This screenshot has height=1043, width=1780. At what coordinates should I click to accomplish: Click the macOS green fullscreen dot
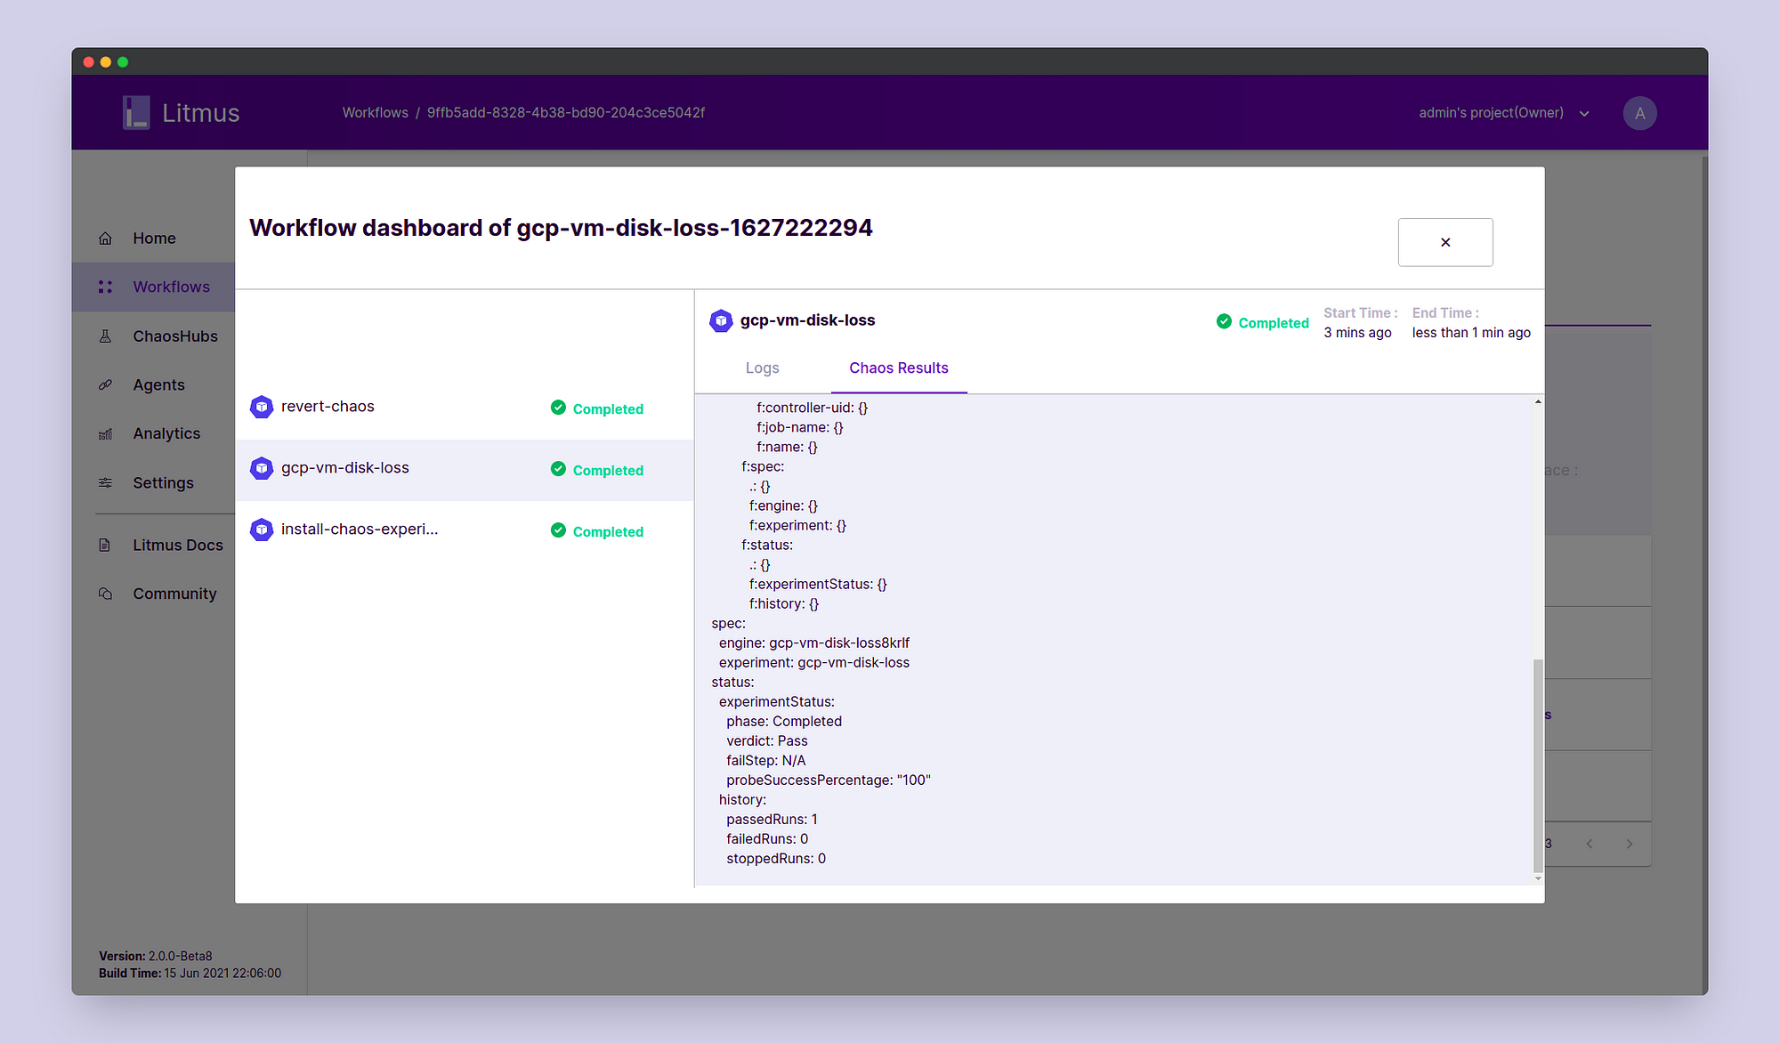pos(123,62)
